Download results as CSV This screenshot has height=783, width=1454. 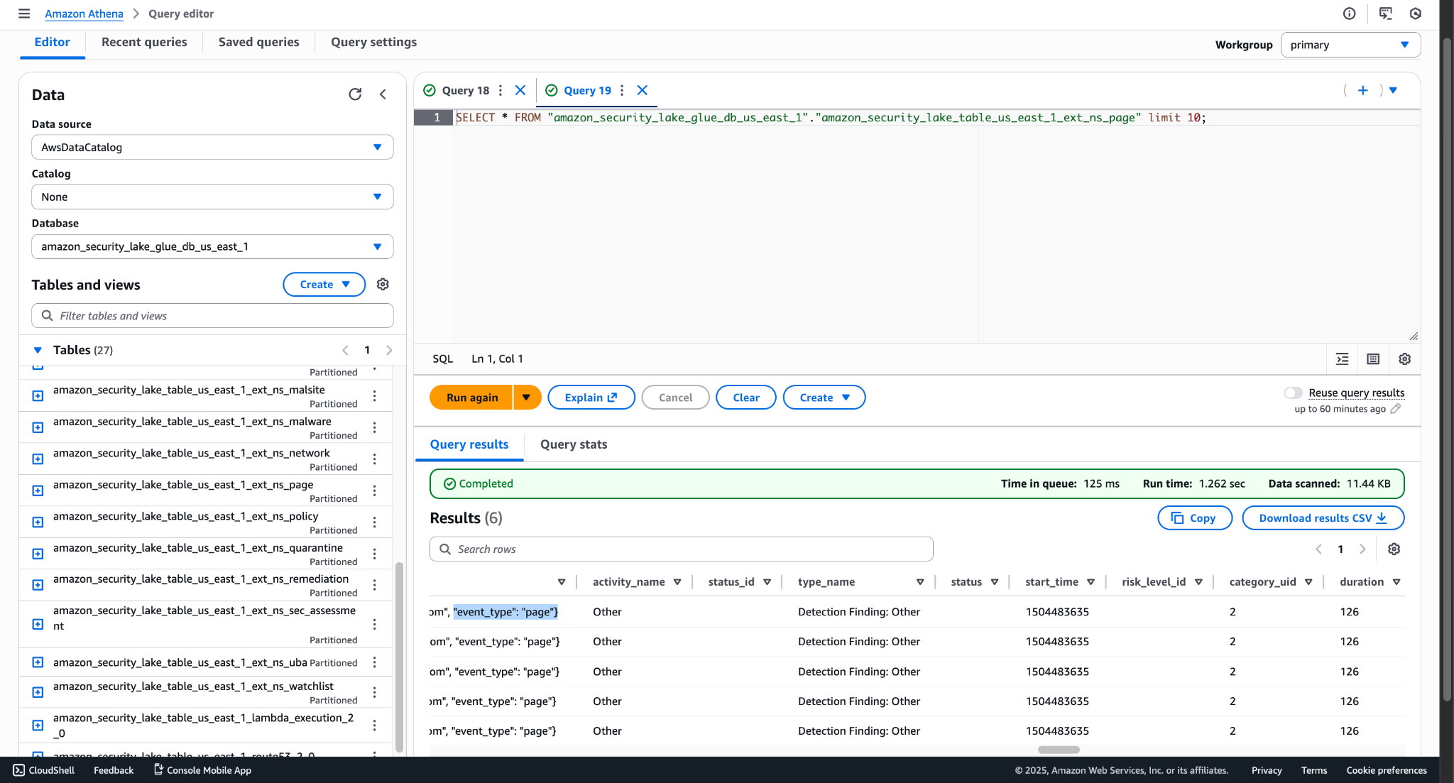[1323, 518]
